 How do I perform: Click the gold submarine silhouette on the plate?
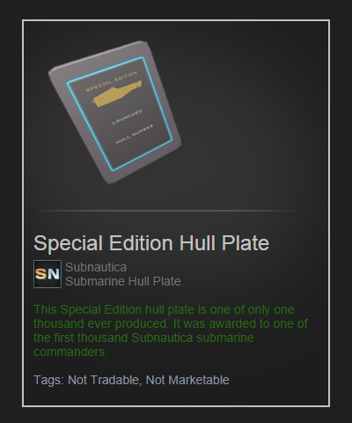click(x=117, y=93)
